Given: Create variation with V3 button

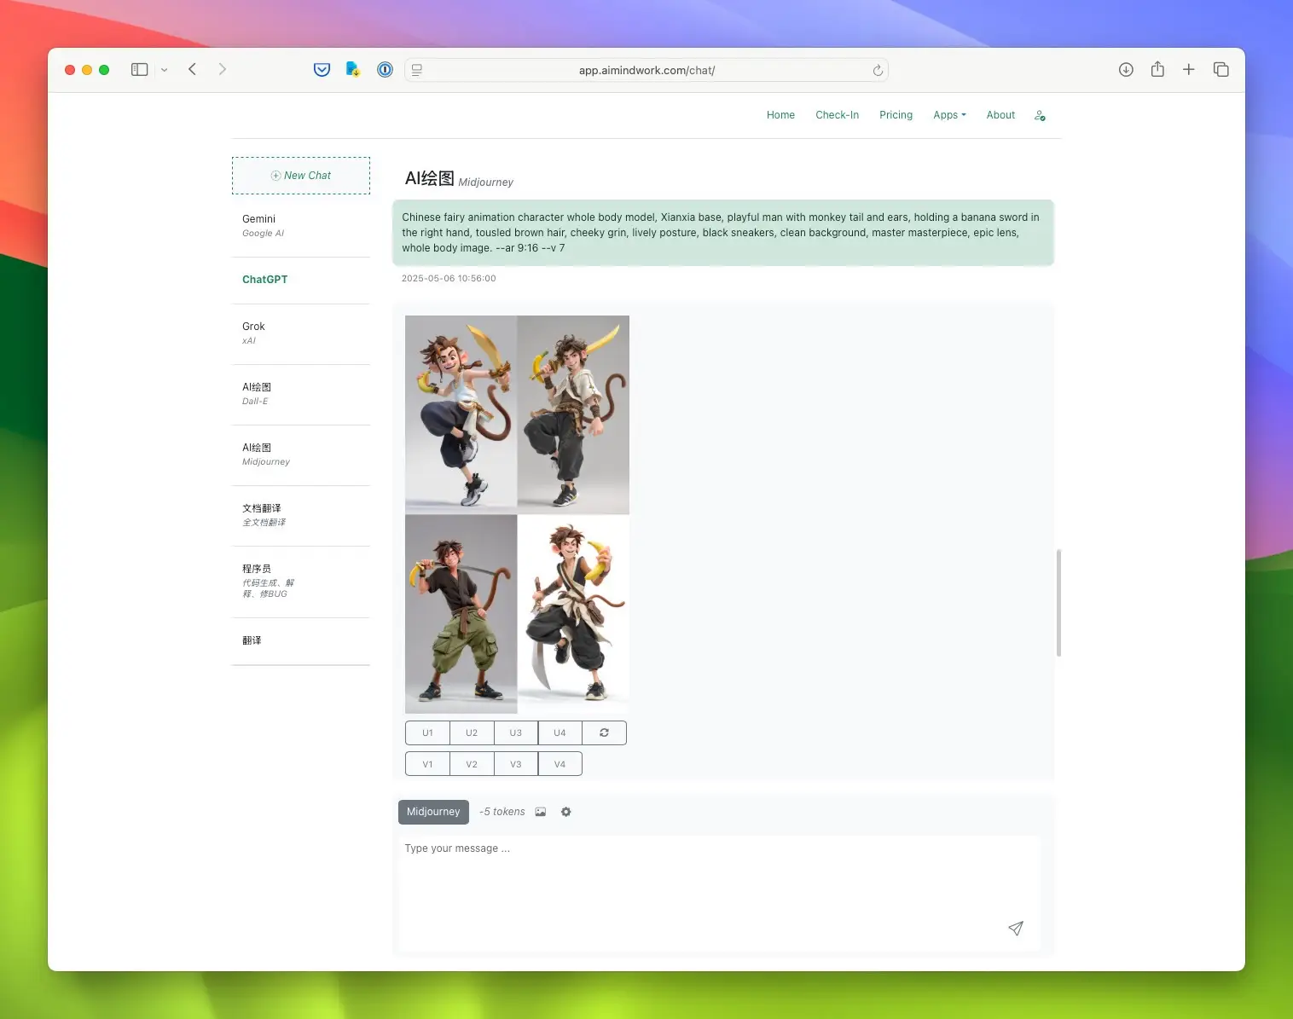Looking at the screenshot, I should [x=516, y=764].
